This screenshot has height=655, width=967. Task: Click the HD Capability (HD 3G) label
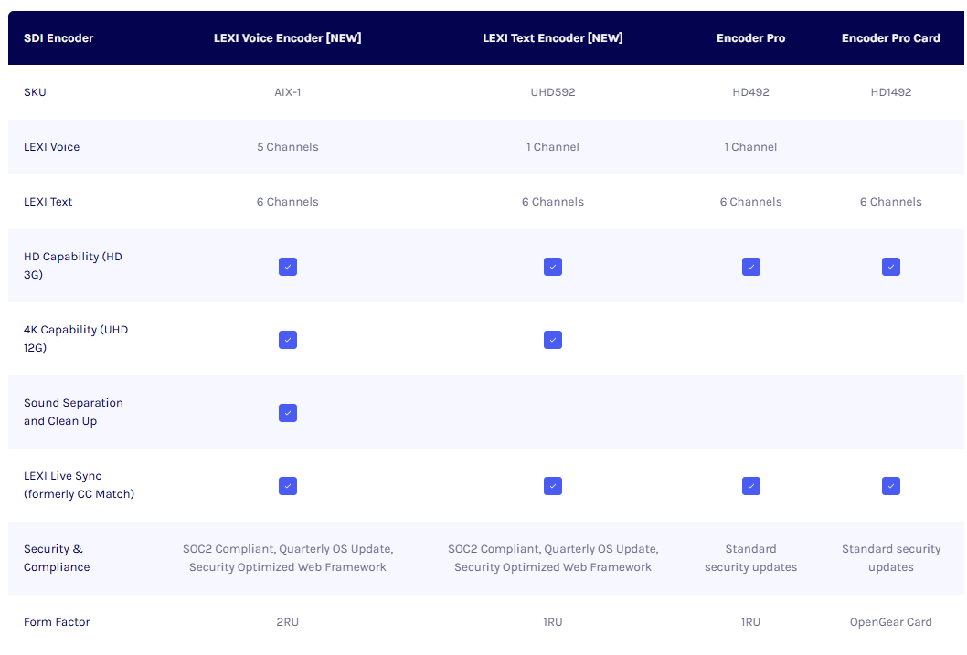pyautogui.click(x=73, y=266)
